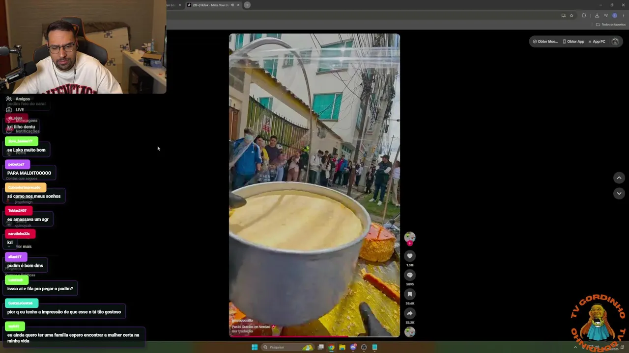
Task: Open comments on the TikTok video
Action: 410,275
